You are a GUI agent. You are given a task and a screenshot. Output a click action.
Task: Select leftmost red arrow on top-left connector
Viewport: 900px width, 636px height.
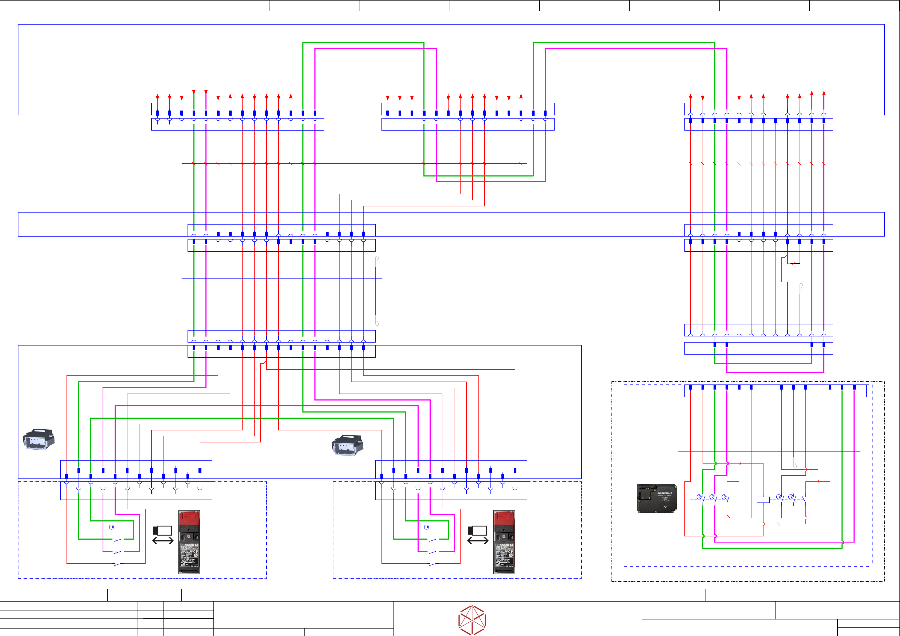click(x=158, y=97)
